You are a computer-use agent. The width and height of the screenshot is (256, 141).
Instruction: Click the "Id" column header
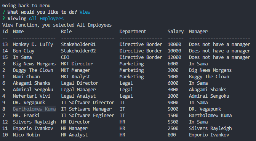5,32
